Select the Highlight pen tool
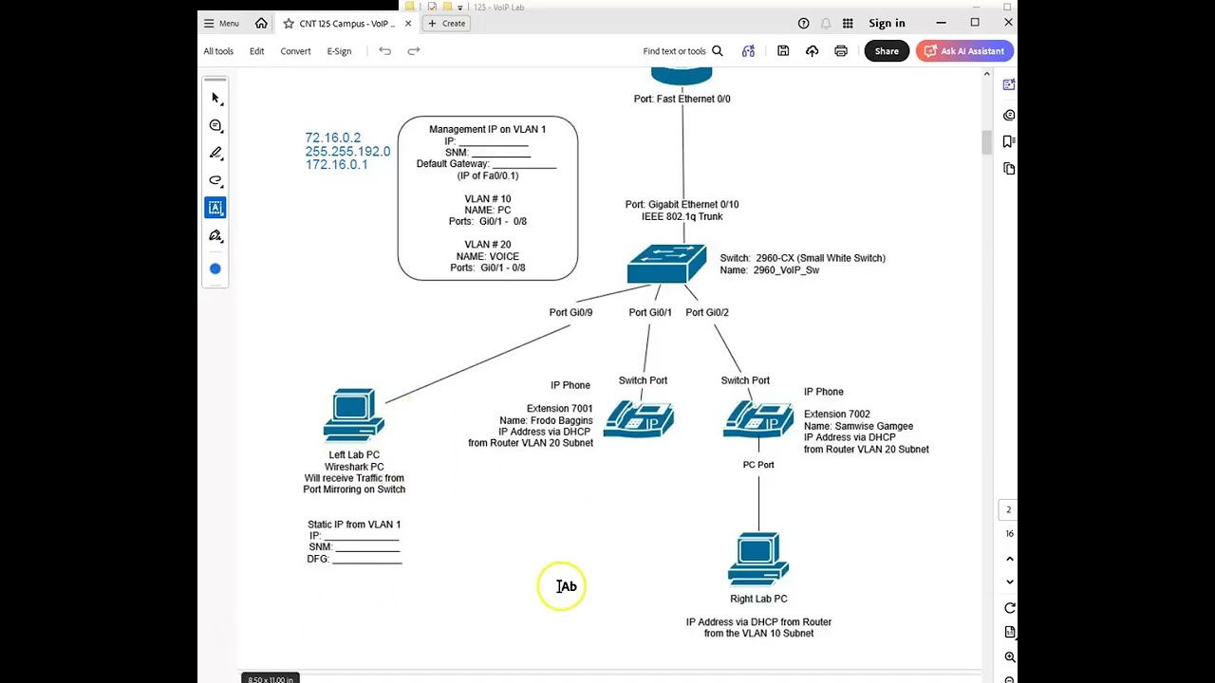Viewport: 1215px width, 683px height. click(x=215, y=153)
